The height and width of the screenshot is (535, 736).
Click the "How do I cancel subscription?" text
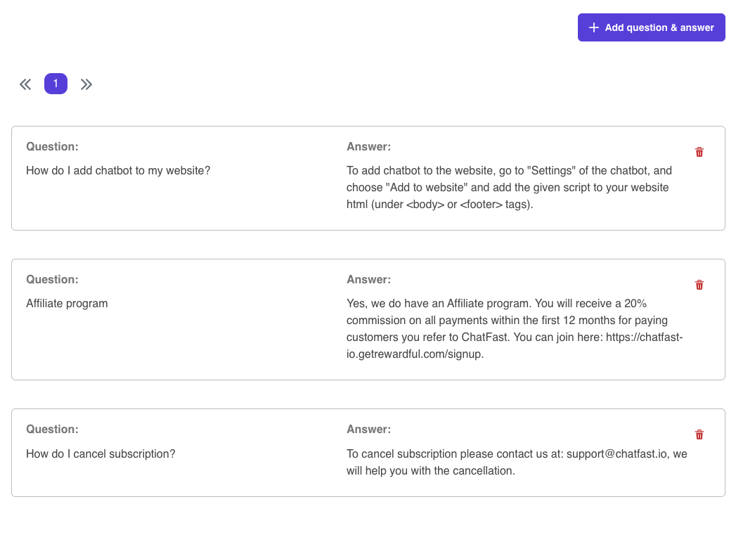(x=101, y=454)
